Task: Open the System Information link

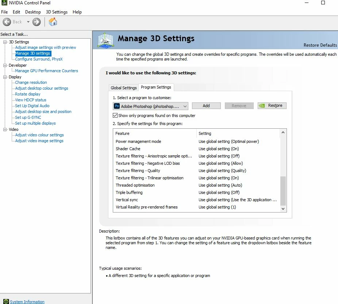Action: pyautogui.click(x=27, y=302)
